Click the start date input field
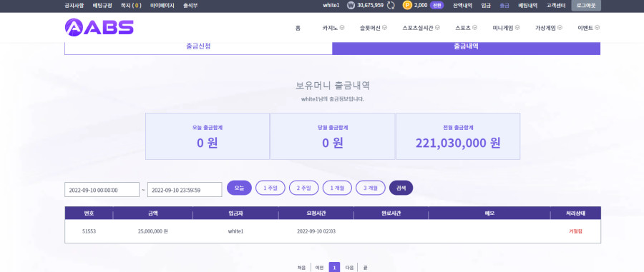 (102, 190)
